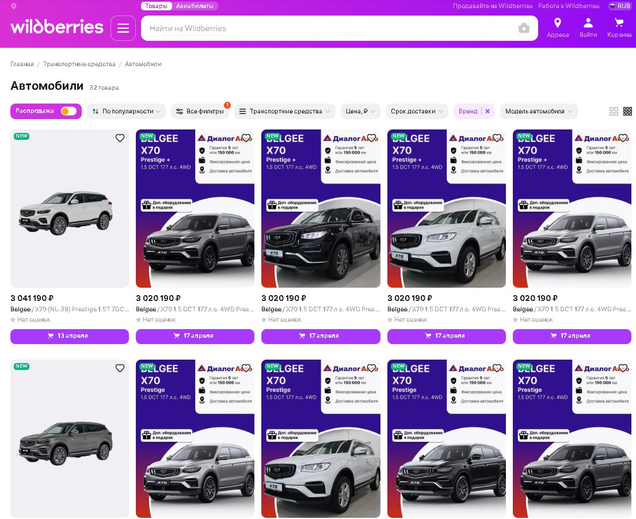Click the Войти profile icon
This screenshot has width=636, height=519.
click(588, 24)
